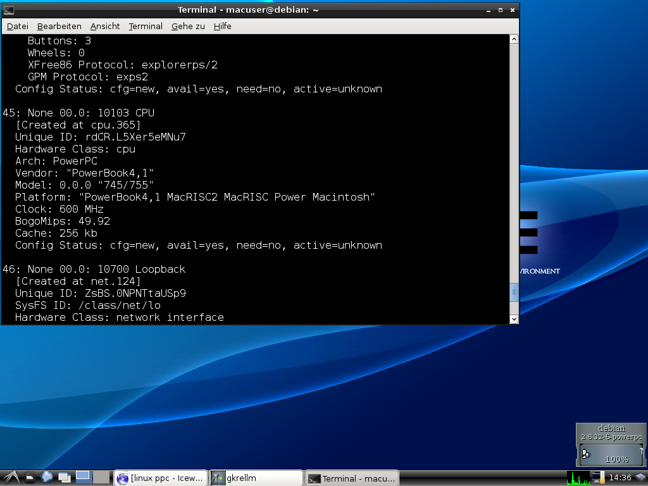Viewport: 648px width, 486px height.
Task: Click the "Unique ID: rdCR.L5Xer5eMNu7" line
Action: click(x=101, y=137)
